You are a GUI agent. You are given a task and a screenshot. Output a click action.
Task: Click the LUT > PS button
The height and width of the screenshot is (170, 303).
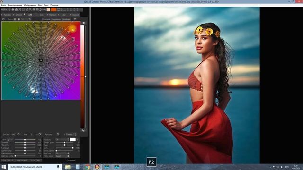[x=36, y=161]
